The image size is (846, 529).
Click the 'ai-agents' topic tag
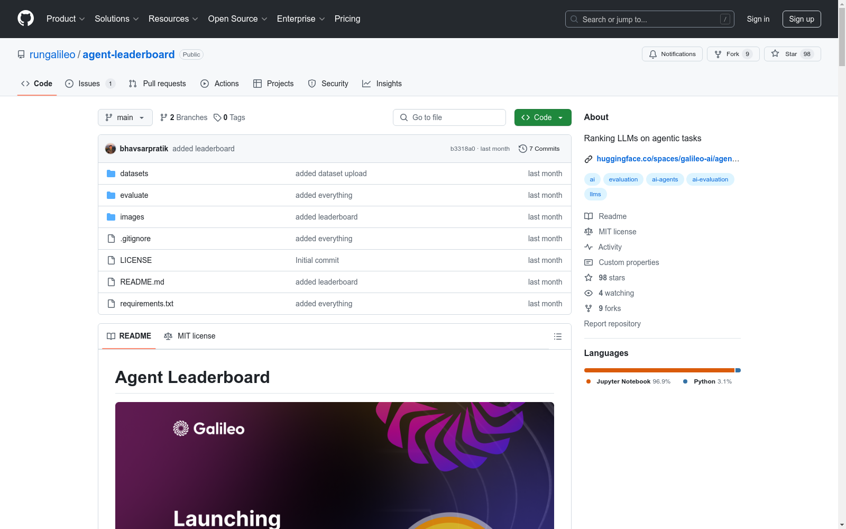[x=665, y=179]
